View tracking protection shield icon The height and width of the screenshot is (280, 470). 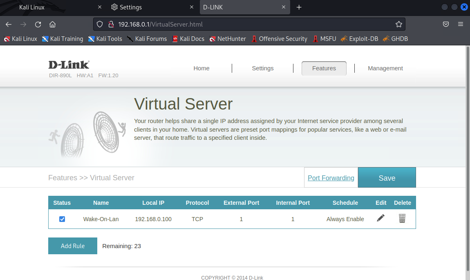coord(100,24)
